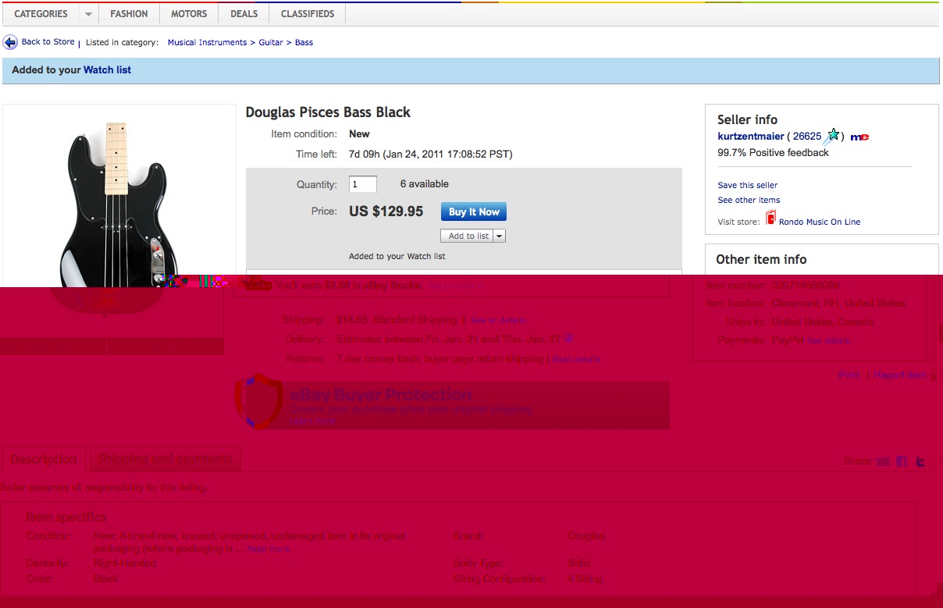Click See other items

tap(749, 200)
